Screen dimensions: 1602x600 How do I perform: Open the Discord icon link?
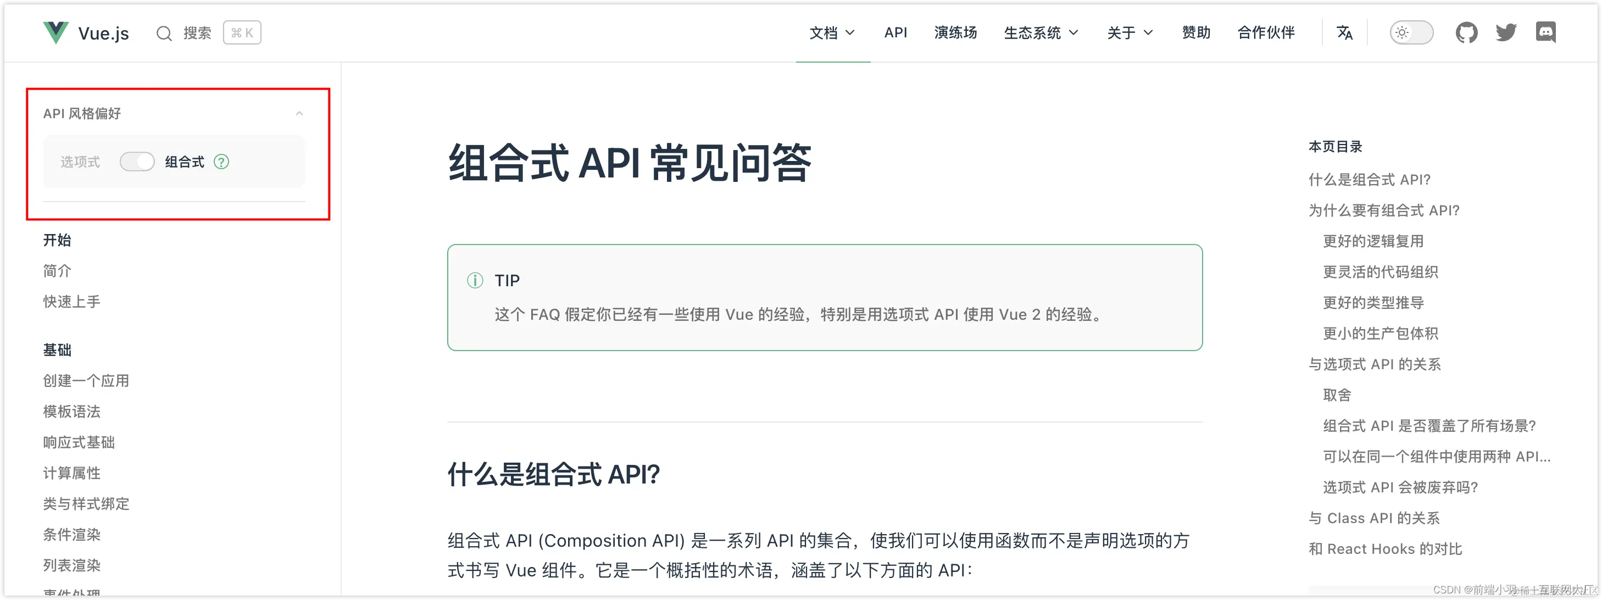tap(1546, 32)
